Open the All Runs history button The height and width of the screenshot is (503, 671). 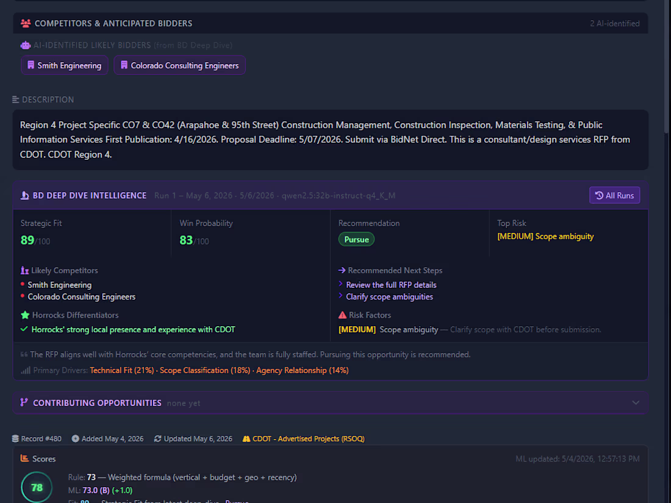[x=614, y=196]
